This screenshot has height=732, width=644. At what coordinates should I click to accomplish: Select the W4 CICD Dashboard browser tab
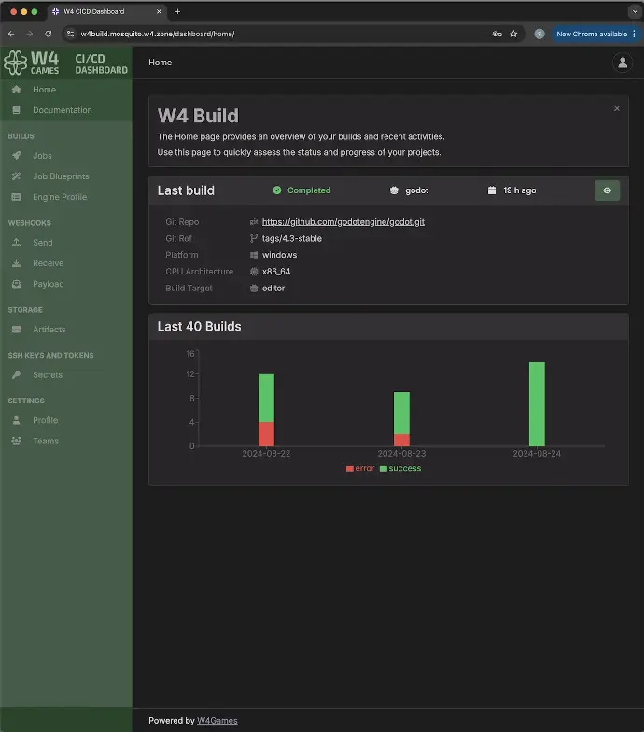(106, 11)
